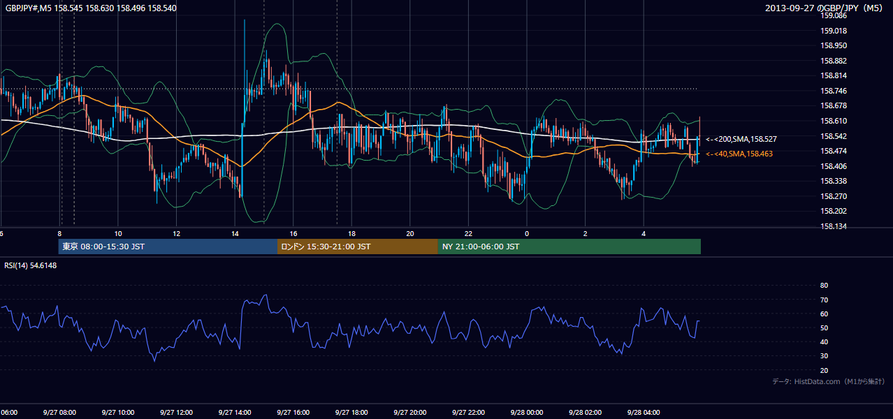Select the 東京 08:00-15:30 JST session bar

point(168,247)
